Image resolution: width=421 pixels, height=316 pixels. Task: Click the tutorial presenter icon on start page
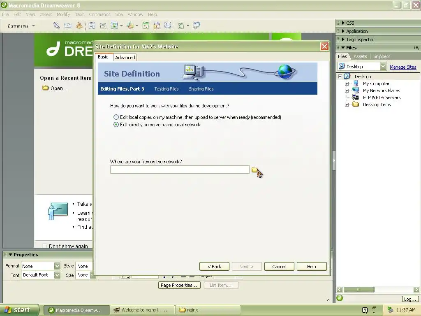(58, 211)
